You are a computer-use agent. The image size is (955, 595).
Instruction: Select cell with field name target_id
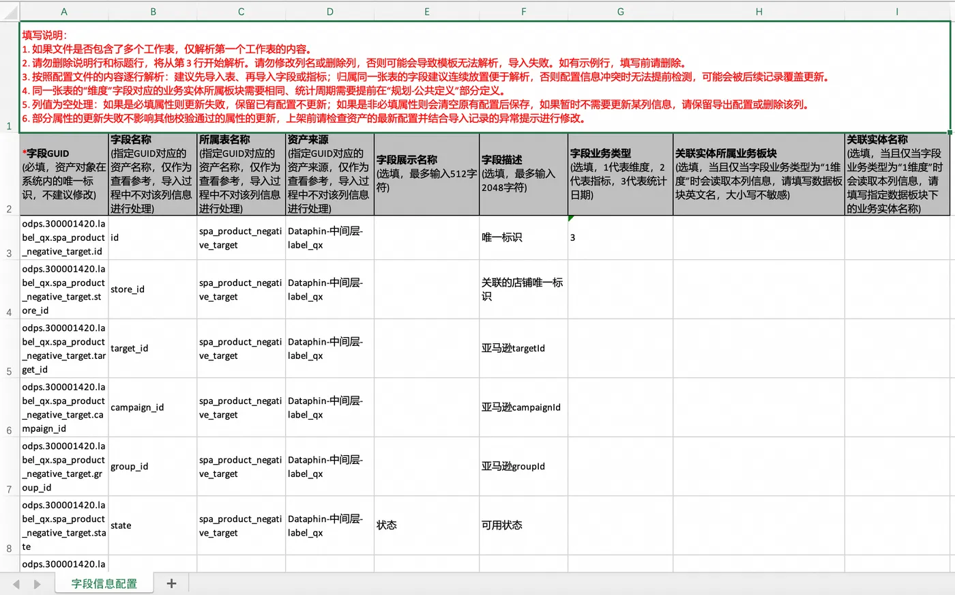[153, 348]
